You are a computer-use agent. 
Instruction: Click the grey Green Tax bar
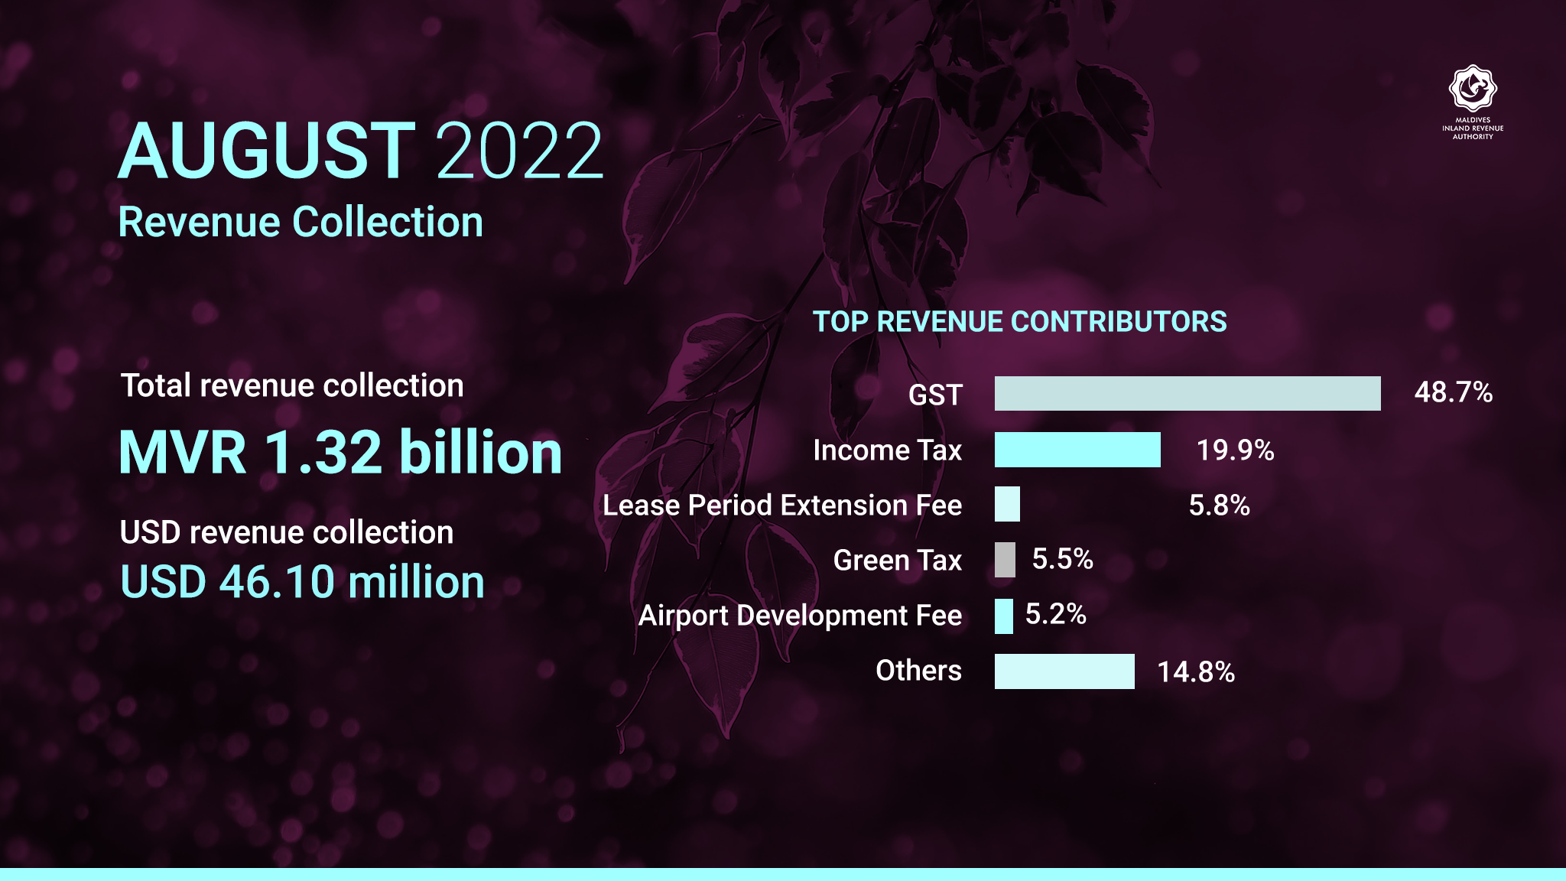pyautogui.click(x=1005, y=560)
